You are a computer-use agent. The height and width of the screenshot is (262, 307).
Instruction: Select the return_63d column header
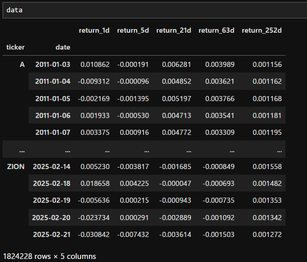[217, 30]
